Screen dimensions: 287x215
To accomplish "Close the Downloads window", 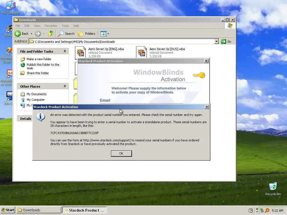I will [x=232, y=20].
